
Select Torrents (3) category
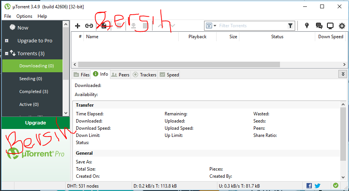point(31,53)
